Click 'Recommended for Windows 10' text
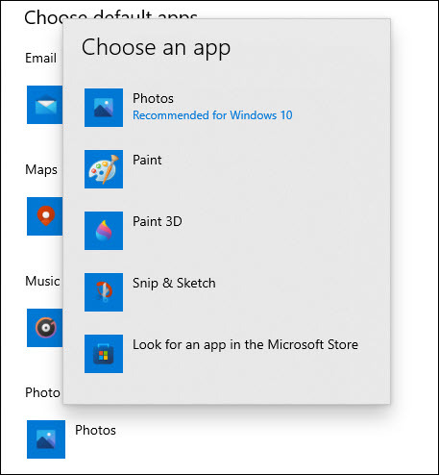The image size is (439, 475). [212, 115]
